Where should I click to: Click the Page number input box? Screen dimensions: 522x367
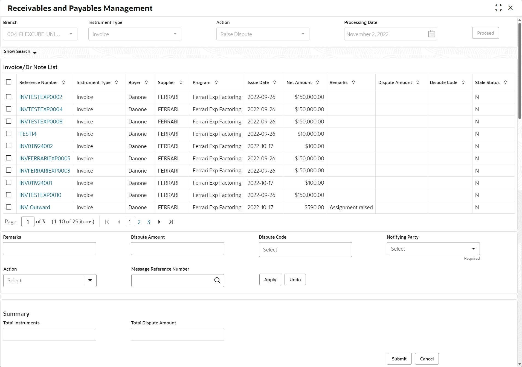coord(28,222)
